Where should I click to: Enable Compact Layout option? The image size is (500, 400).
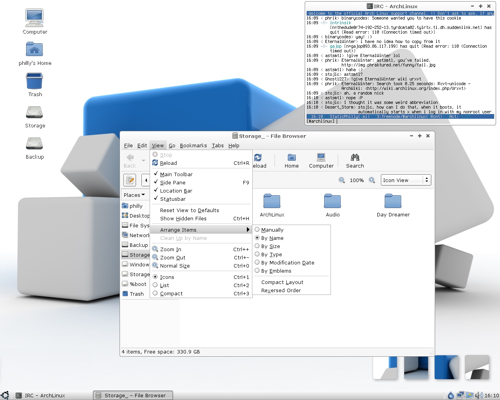pos(291,282)
